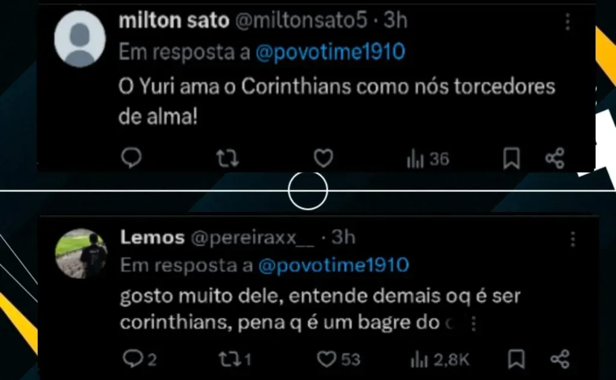Expand truncated text in Lemos's tweet
The height and width of the screenshot is (380, 616).
pos(473,323)
